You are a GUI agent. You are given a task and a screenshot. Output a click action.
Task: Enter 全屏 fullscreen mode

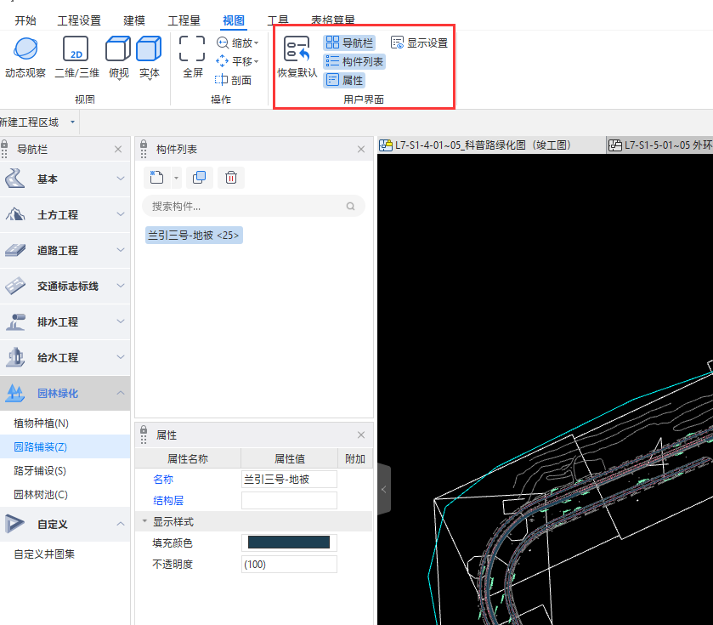tap(192, 57)
